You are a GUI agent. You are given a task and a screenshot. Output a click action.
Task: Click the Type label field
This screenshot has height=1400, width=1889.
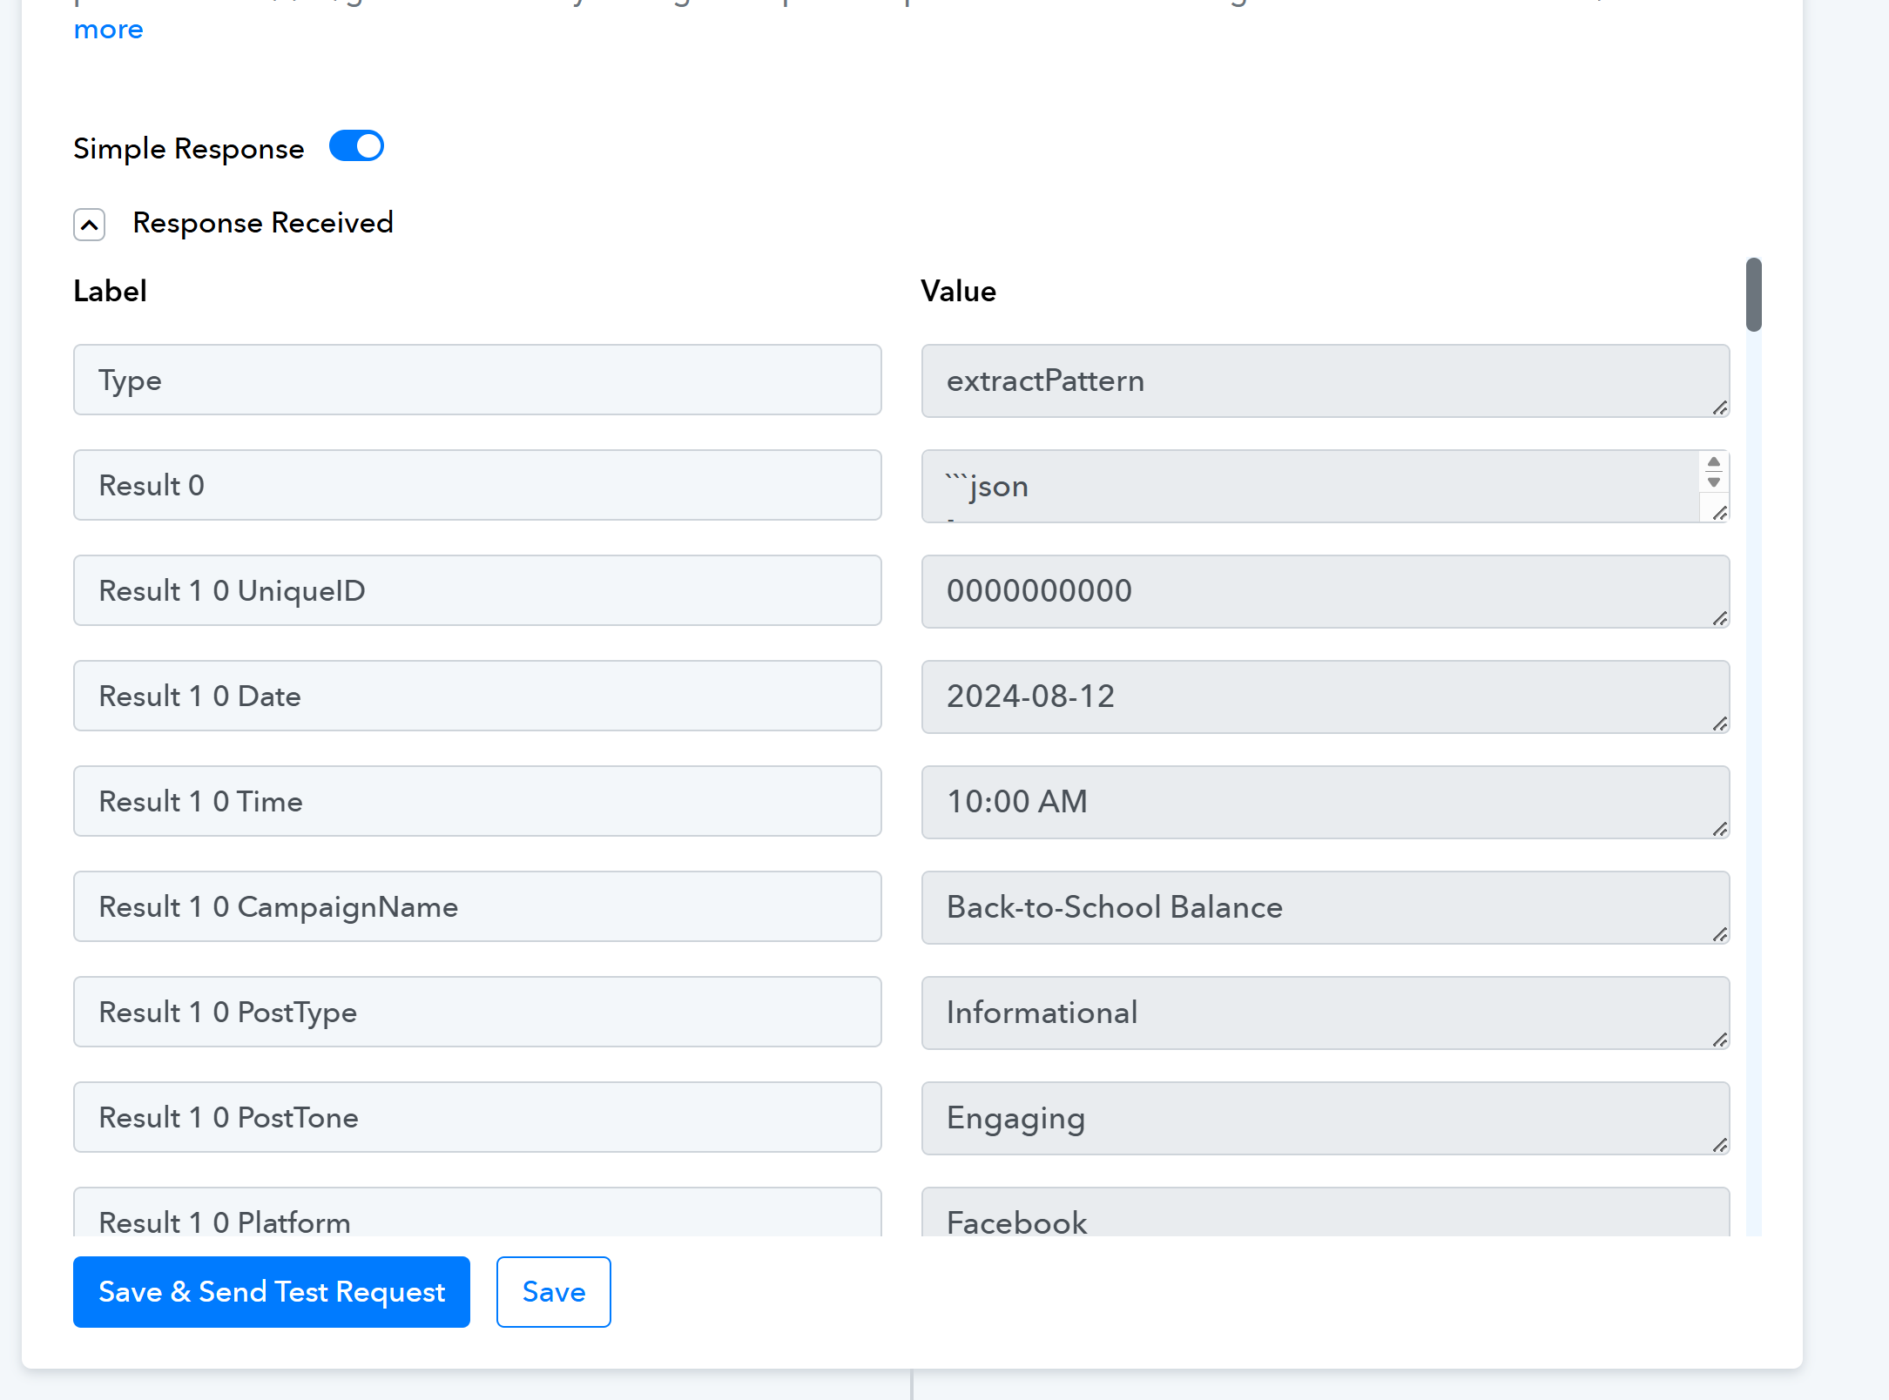477,380
